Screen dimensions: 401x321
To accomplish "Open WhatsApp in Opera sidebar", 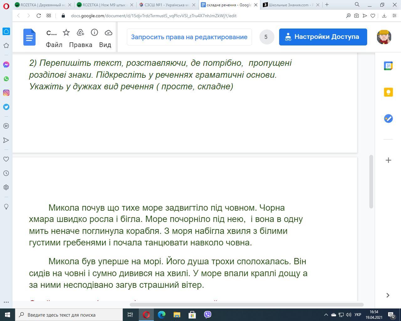I will pyautogui.click(x=6, y=79).
